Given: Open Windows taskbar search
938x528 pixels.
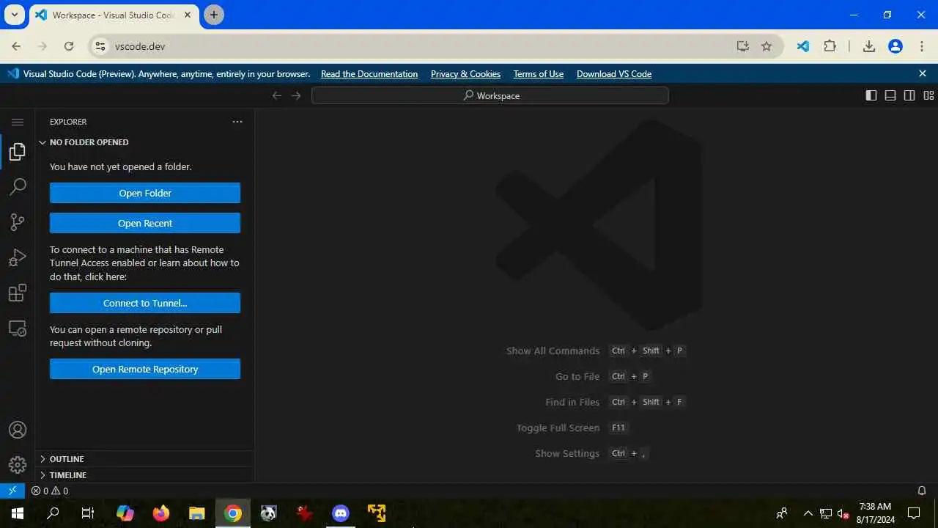Looking at the screenshot, I should pyautogui.click(x=53, y=513).
